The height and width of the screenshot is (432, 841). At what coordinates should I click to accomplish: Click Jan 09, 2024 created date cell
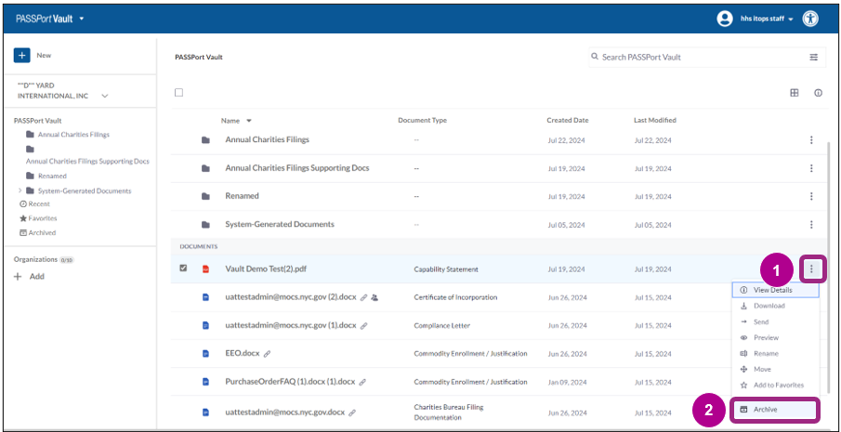(566, 382)
